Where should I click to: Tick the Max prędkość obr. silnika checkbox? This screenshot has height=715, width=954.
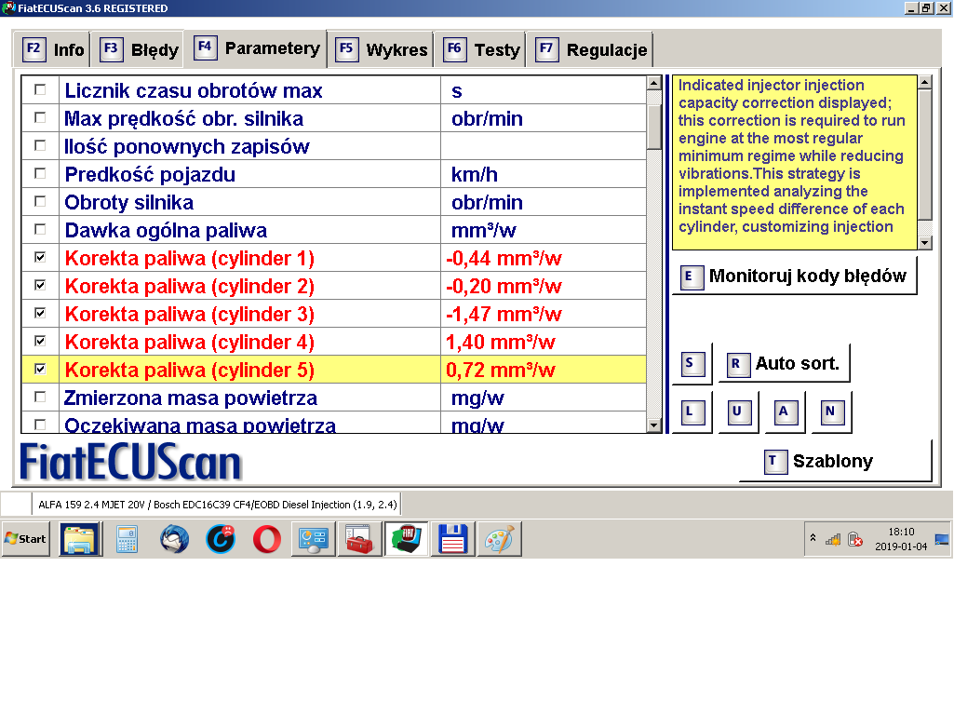40,118
